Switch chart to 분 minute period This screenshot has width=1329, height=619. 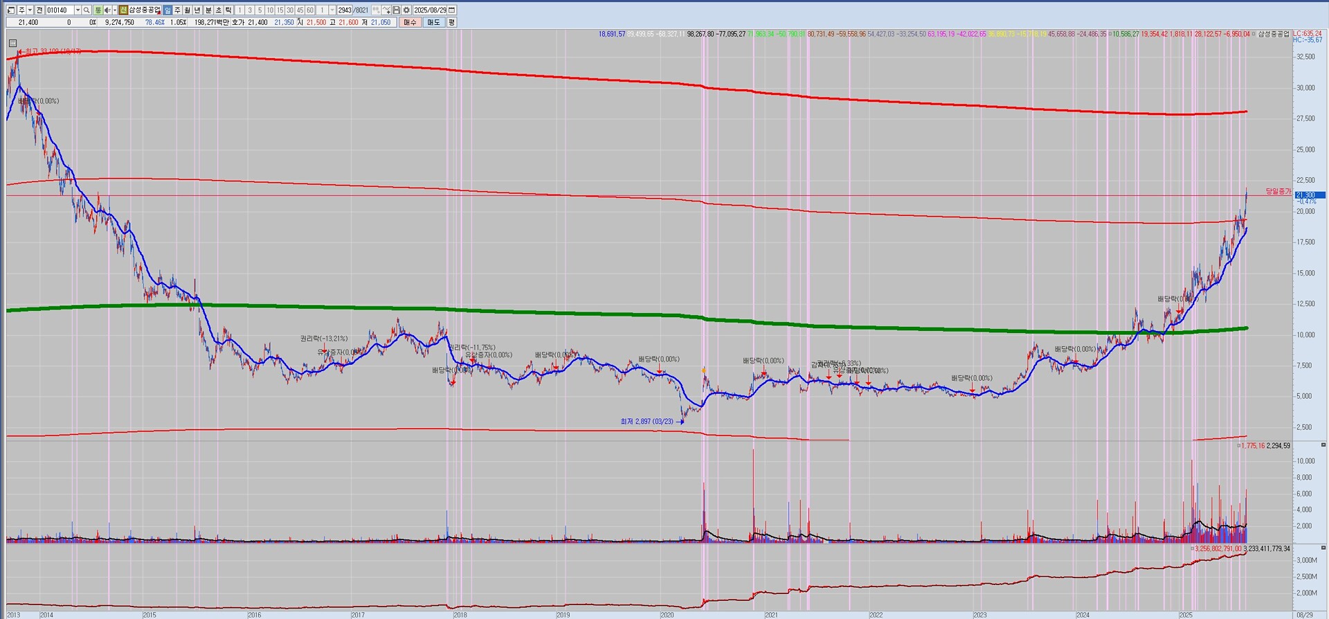[208, 10]
